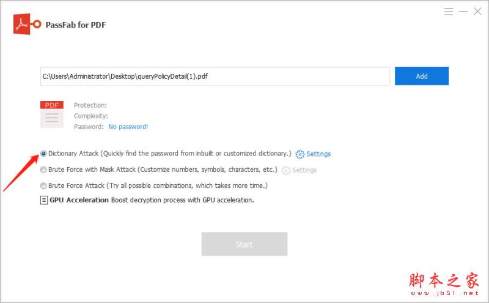
Task: Select the Brute Force Attack radio button
Action: coord(43,186)
